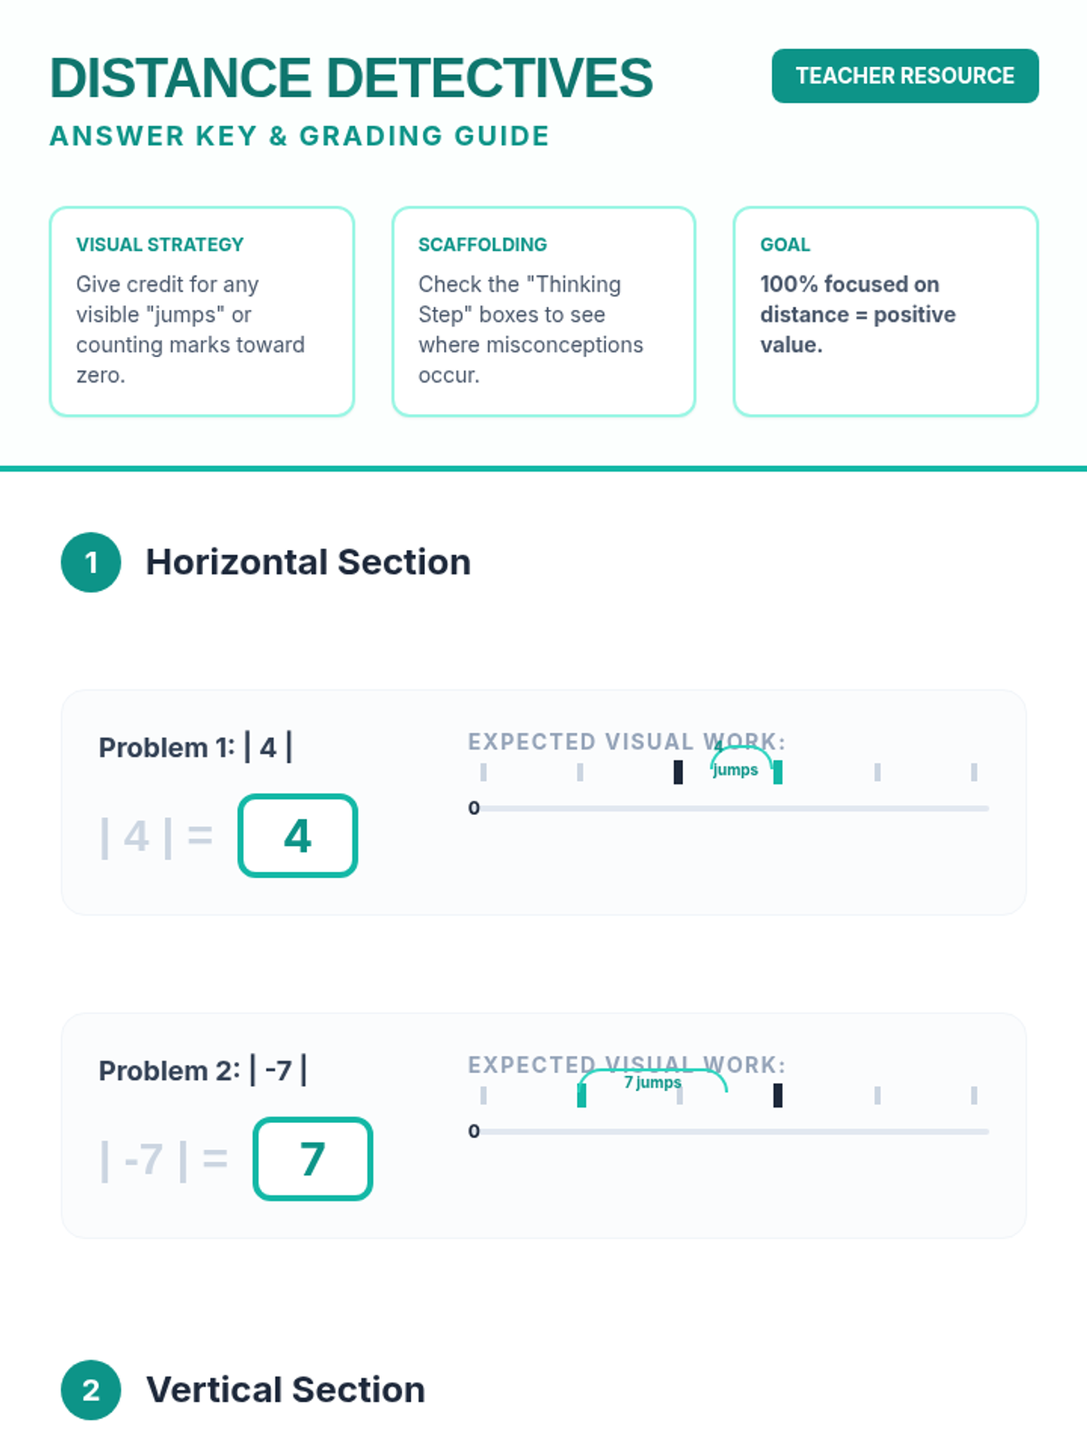The width and height of the screenshot is (1087, 1450).
Task: Click the zero label on Problem 1 number line
Action: coord(474,808)
